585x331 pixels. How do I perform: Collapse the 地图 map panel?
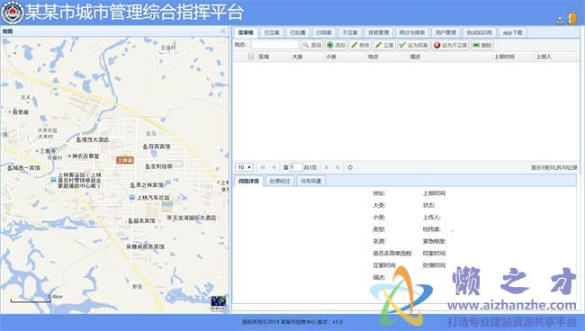click(223, 31)
